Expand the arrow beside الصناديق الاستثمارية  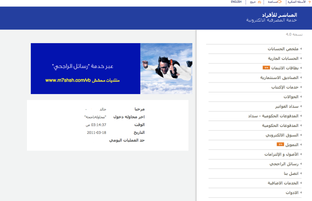301,77
